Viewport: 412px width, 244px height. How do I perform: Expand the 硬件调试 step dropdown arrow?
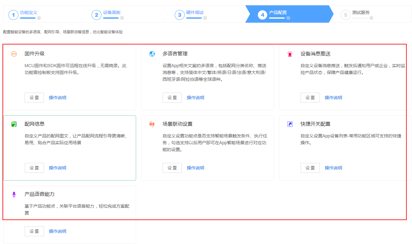(205, 18)
